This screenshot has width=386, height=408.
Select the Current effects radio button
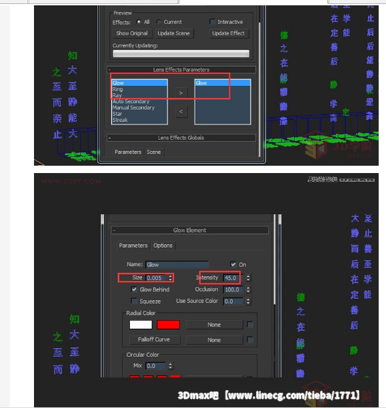tap(159, 22)
